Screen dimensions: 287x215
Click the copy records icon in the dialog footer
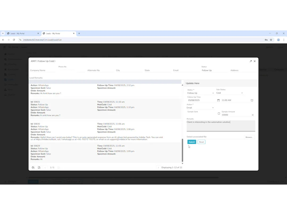(33, 167)
